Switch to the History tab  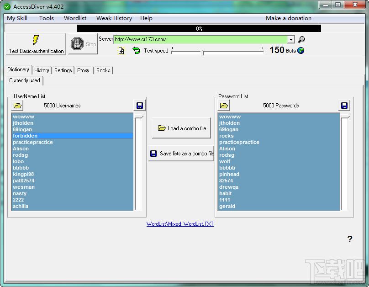[42, 70]
